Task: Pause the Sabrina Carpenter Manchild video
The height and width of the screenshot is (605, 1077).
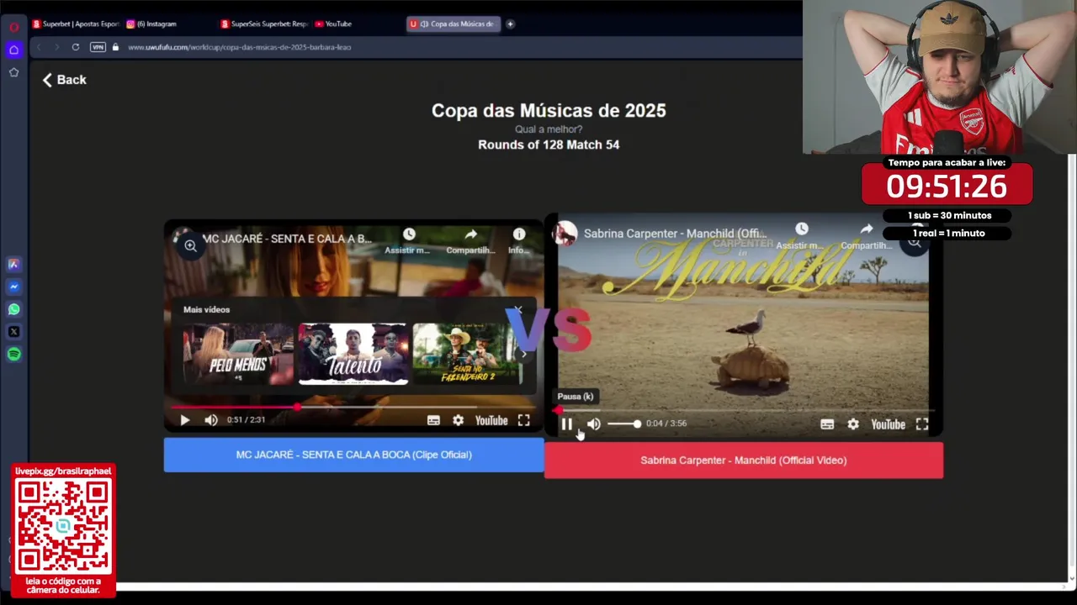Action: 567,424
